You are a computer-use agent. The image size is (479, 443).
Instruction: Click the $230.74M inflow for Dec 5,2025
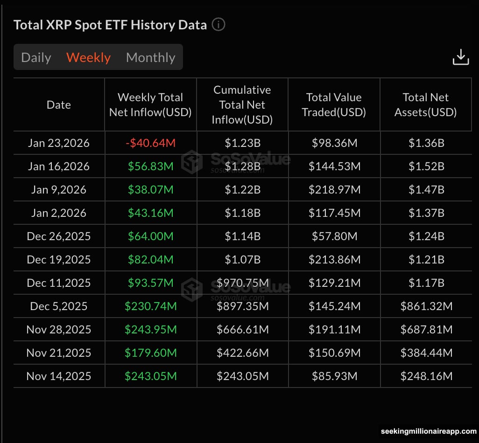[x=150, y=306]
